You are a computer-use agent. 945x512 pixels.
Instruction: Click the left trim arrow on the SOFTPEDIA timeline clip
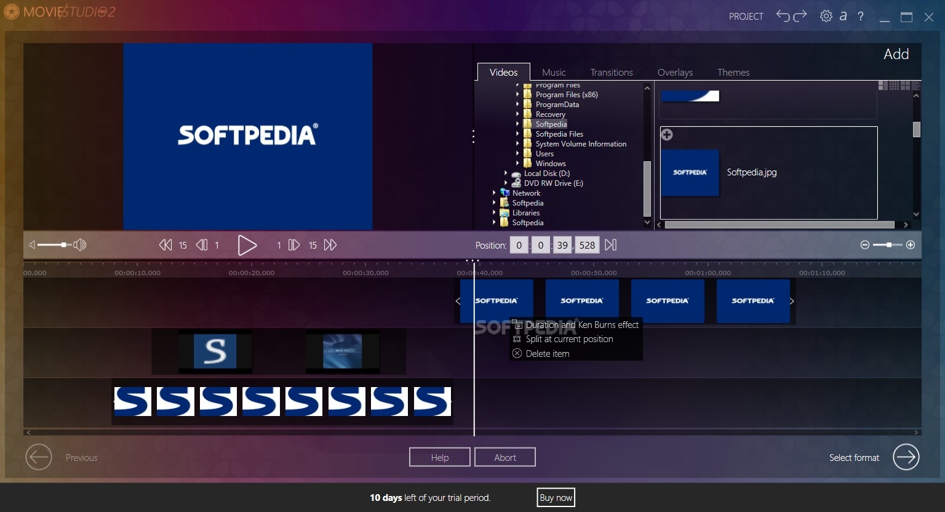458,301
